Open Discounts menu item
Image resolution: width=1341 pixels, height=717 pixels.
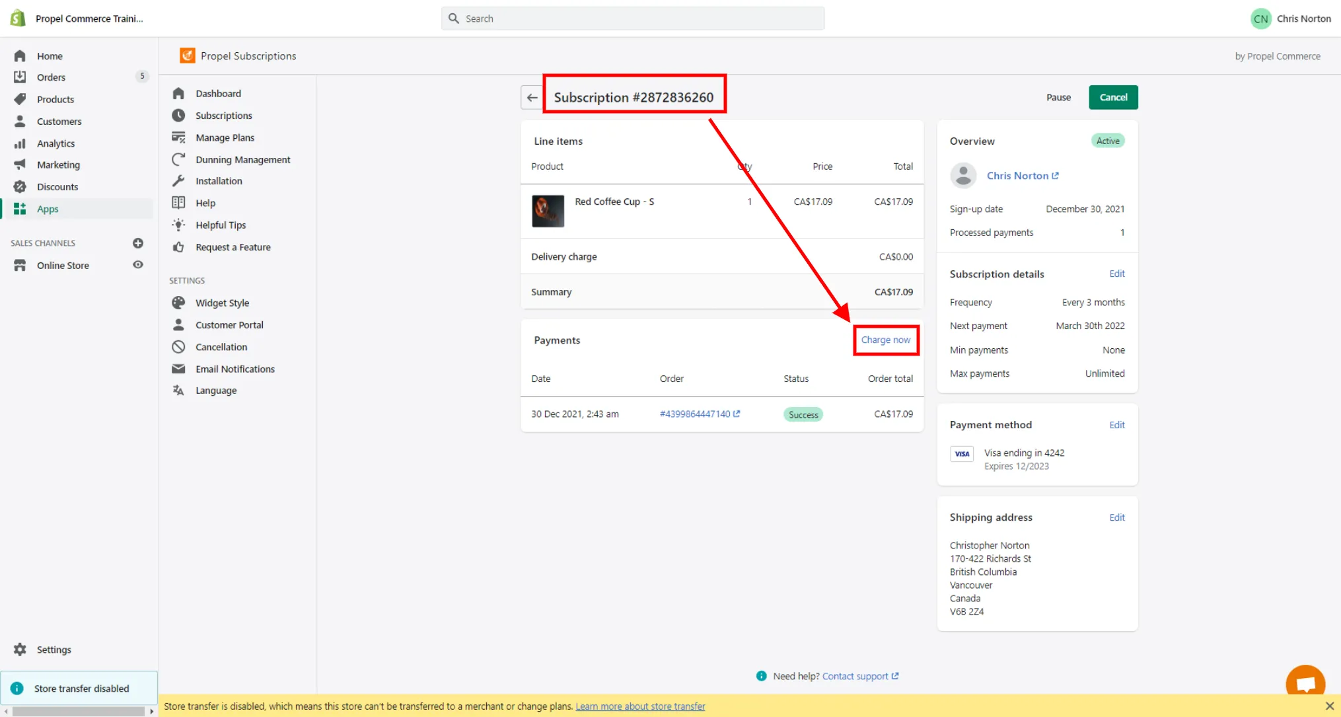[x=57, y=187]
